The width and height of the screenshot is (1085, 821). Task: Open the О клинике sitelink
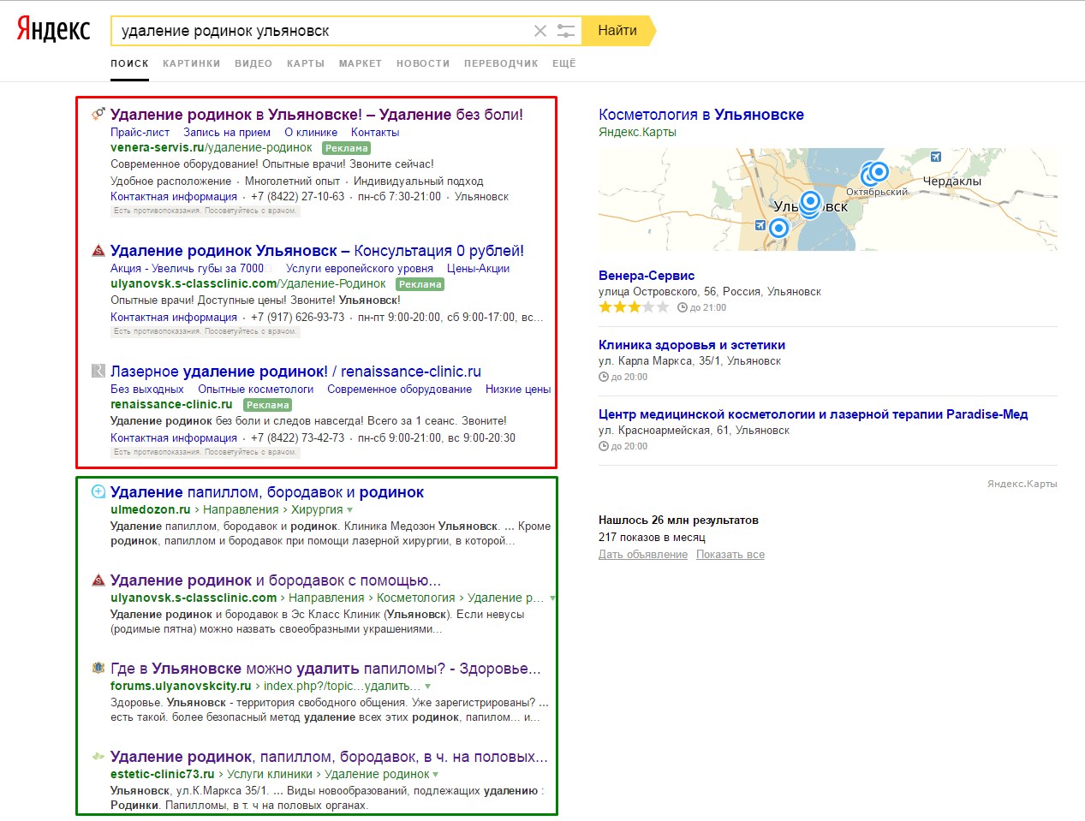pyautogui.click(x=311, y=133)
